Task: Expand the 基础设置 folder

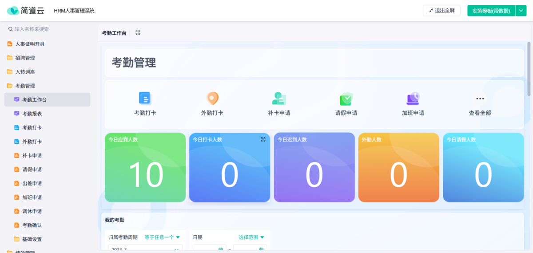Action: click(47, 239)
